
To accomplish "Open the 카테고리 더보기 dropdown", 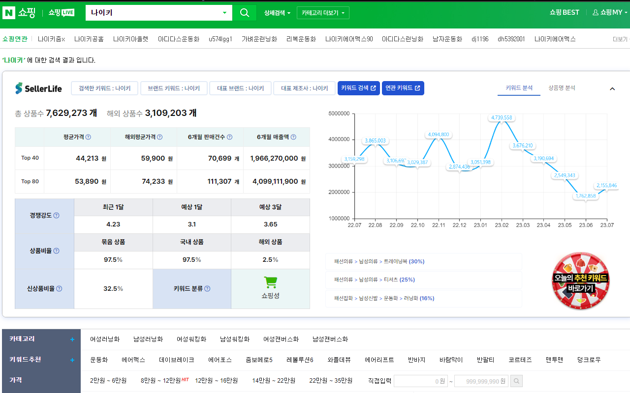I will [322, 13].
